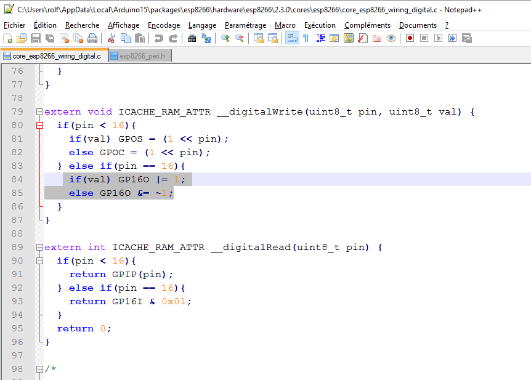Image resolution: width=531 pixels, height=380 pixels.
Task: Click the New file toolbar icon
Action: pos(7,38)
